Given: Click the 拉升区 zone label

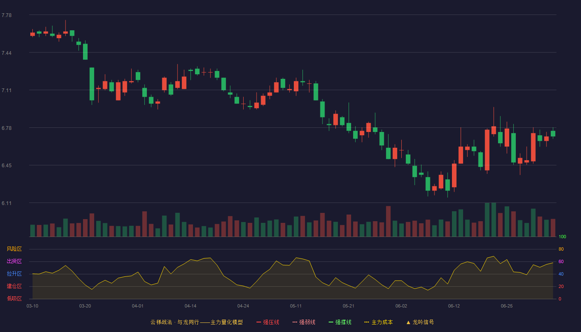Looking at the screenshot, I should coord(14,274).
